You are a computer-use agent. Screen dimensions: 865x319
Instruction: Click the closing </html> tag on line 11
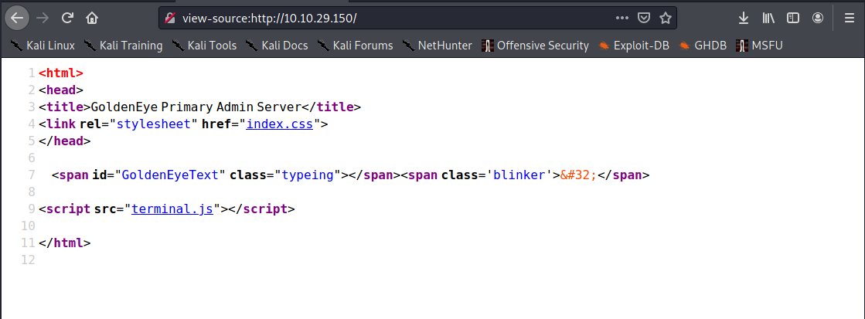pos(64,243)
